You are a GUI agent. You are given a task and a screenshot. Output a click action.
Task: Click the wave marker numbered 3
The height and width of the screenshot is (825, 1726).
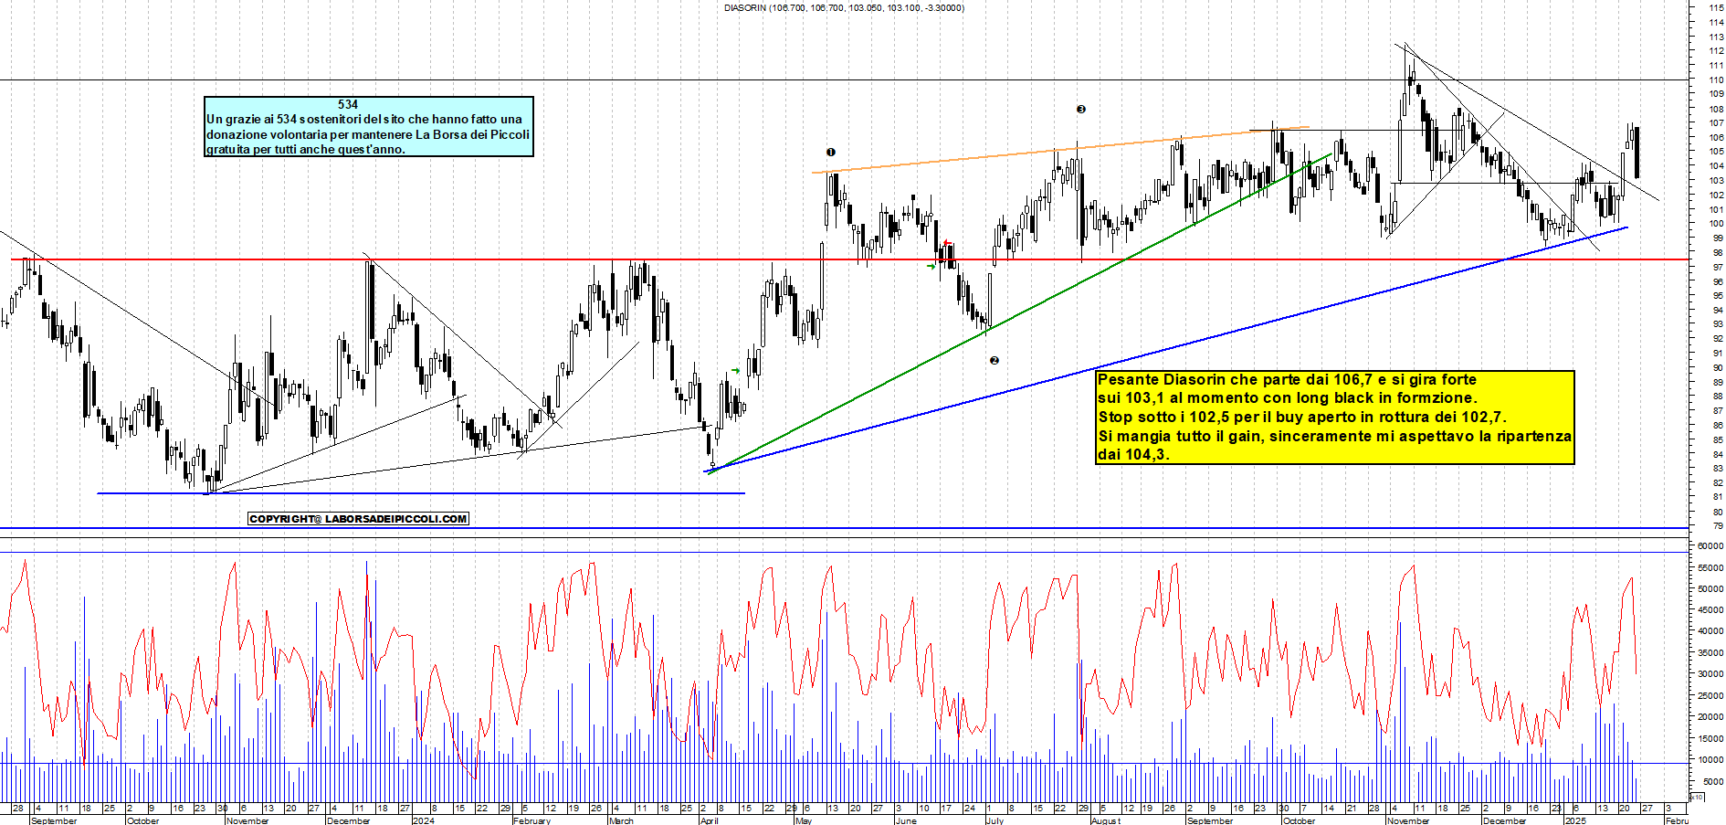point(1081,110)
